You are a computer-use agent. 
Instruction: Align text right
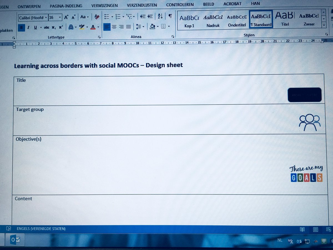121,27
